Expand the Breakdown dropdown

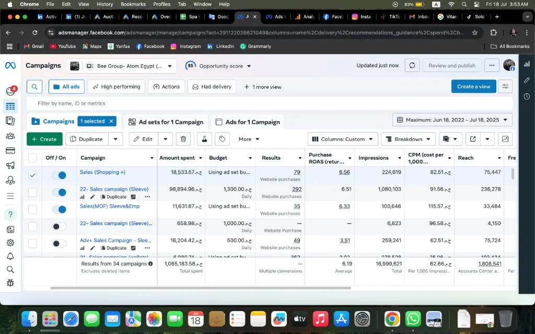click(408, 139)
